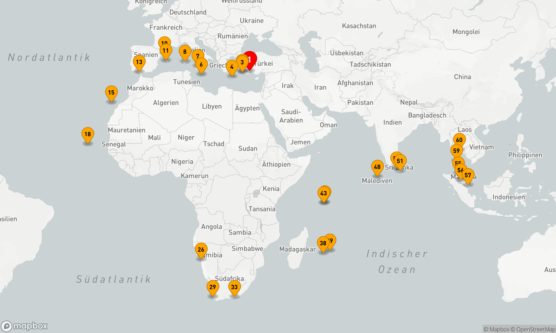Click marker 11 near France coast

(x=166, y=51)
